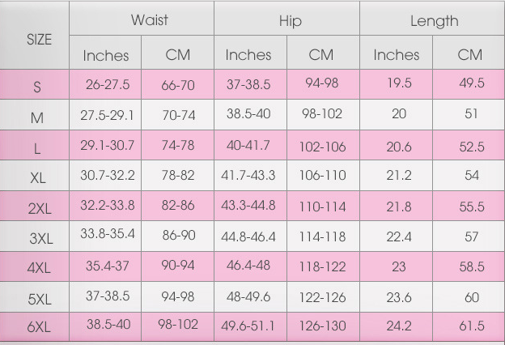Click the CM subheader under Hip
Image resolution: width=505 pixels, height=345 pixels.
click(x=321, y=55)
